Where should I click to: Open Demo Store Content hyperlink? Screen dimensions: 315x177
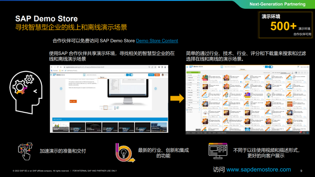pyautogui.click(x=157, y=41)
